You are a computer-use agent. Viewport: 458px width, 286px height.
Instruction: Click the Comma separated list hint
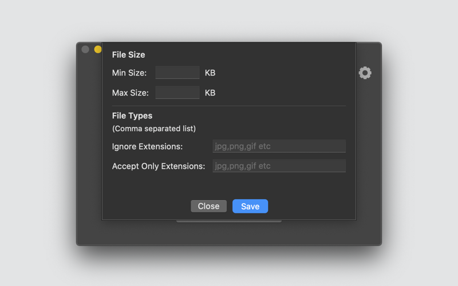[x=154, y=129]
